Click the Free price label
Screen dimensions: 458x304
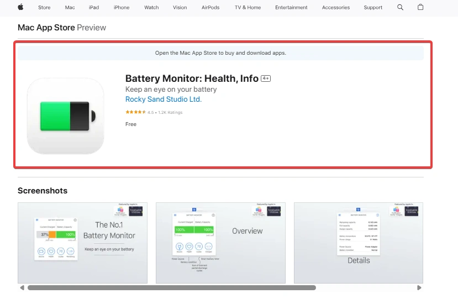click(x=131, y=124)
